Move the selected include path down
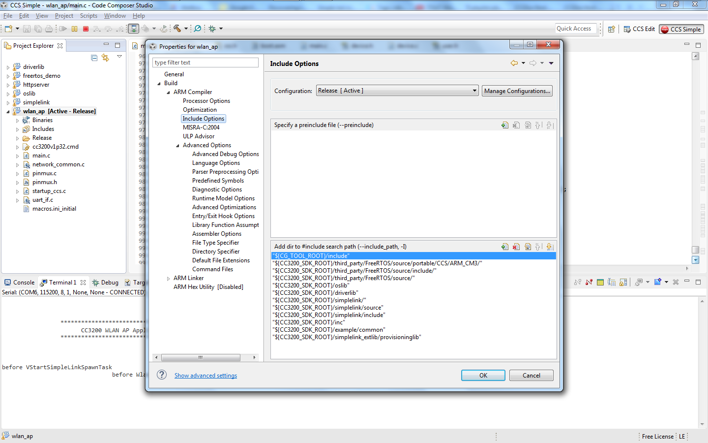Screen dimensions: 708x443 pyautogui.click(x=550, y=247)
